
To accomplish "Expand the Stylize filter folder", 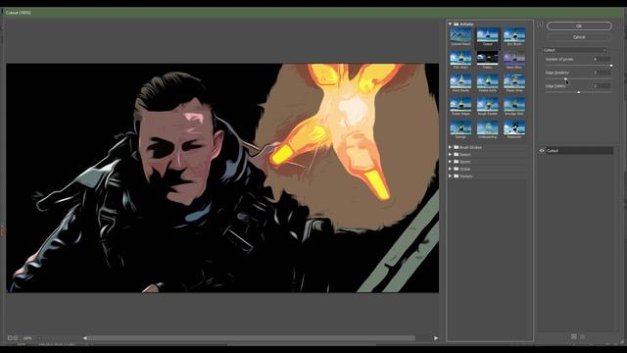I will (x=451, y=169).
